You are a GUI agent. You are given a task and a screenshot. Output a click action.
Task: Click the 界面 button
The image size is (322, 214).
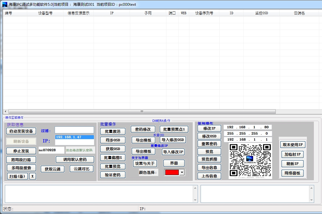tap(174, 163)
